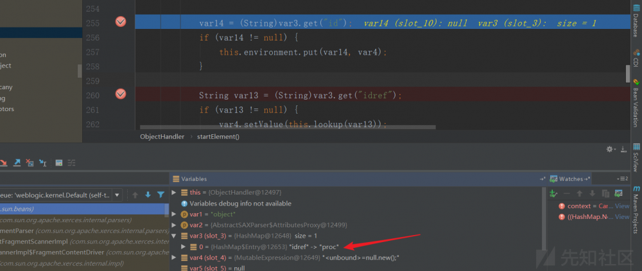Click the Step Out debugger icon

click(17, 163)
